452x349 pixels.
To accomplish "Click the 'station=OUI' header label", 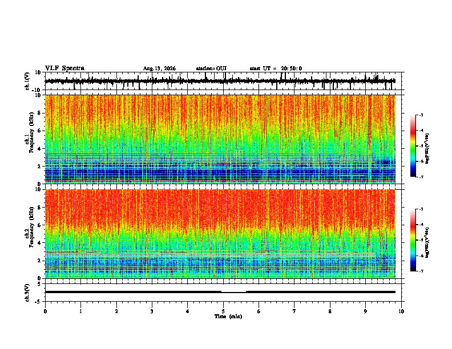I will pyautogui.click(x=211, y=68).
